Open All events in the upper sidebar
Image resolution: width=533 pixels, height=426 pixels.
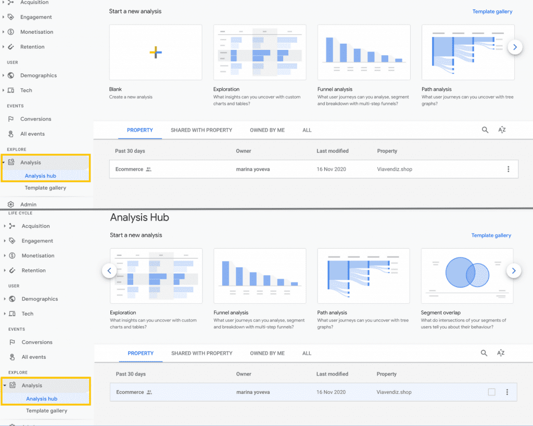pos(32,134)
